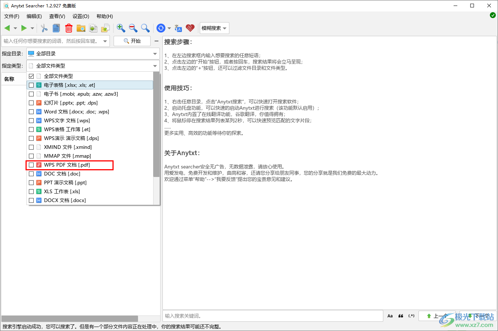Check the PPT 演示文稿 [.ppt] checkbox
Screen dimensions: 498x331
click(31, 182)
